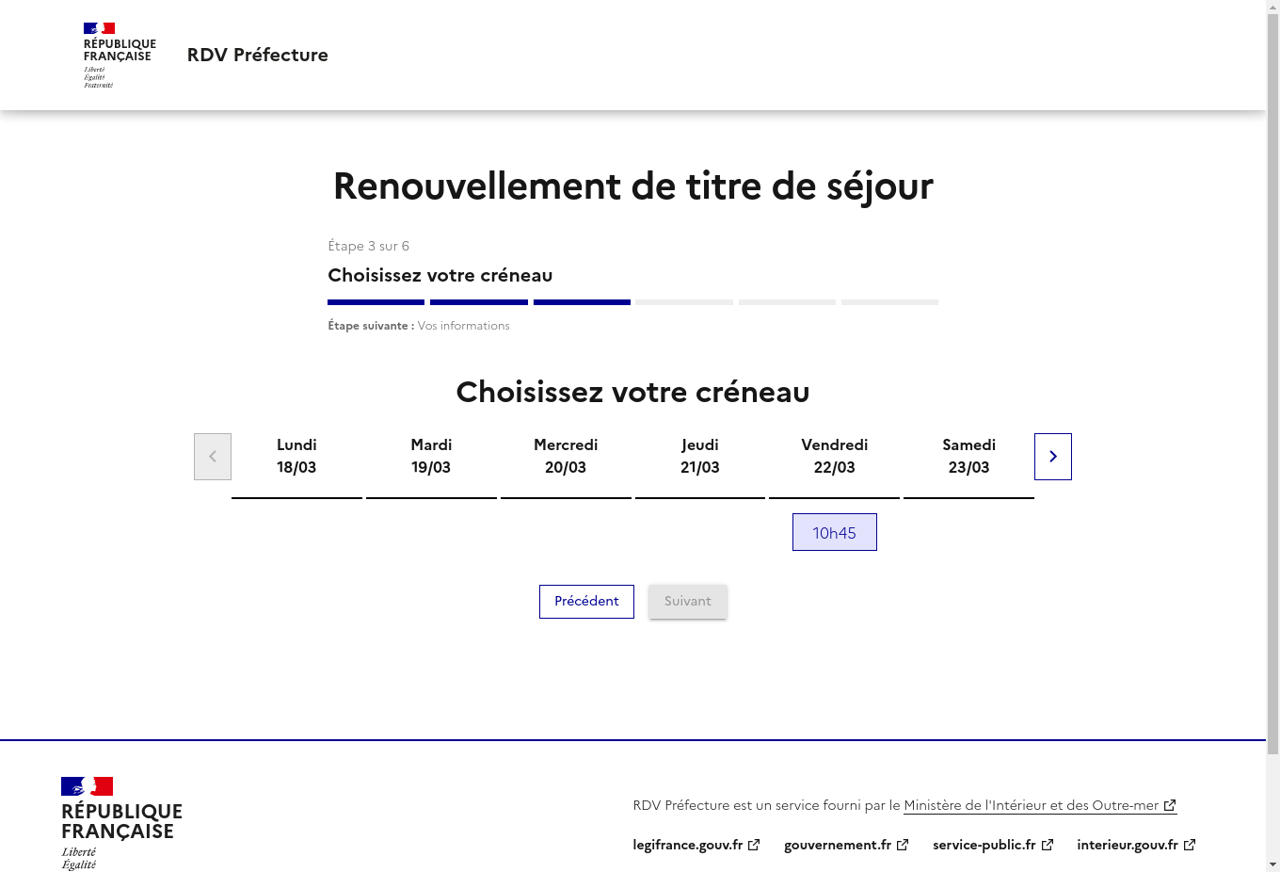Select the Jeudi 21/03 column header
The image size is (1280, 872).
(x=700, y=456)
